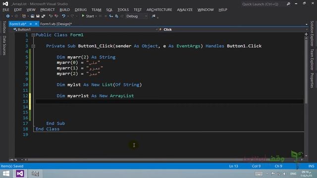
Task: Collapse the Public Class Form1 region
Action: (33, 35)
